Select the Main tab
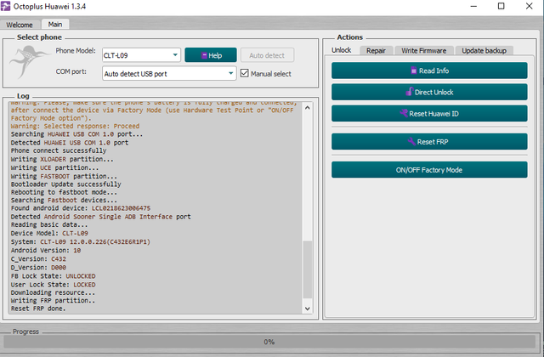Image resolution: width=544 pixels, height=357 pixels. pos(55,25)
